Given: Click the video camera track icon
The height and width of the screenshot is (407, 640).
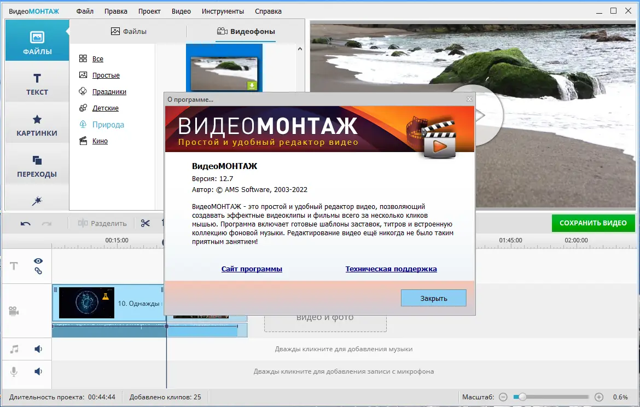Looking at the screenshot, I should 14,311.
